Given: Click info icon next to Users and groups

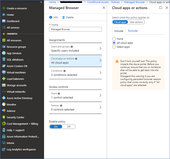Looking at the screenshot, I should click(x=72, y=47).
